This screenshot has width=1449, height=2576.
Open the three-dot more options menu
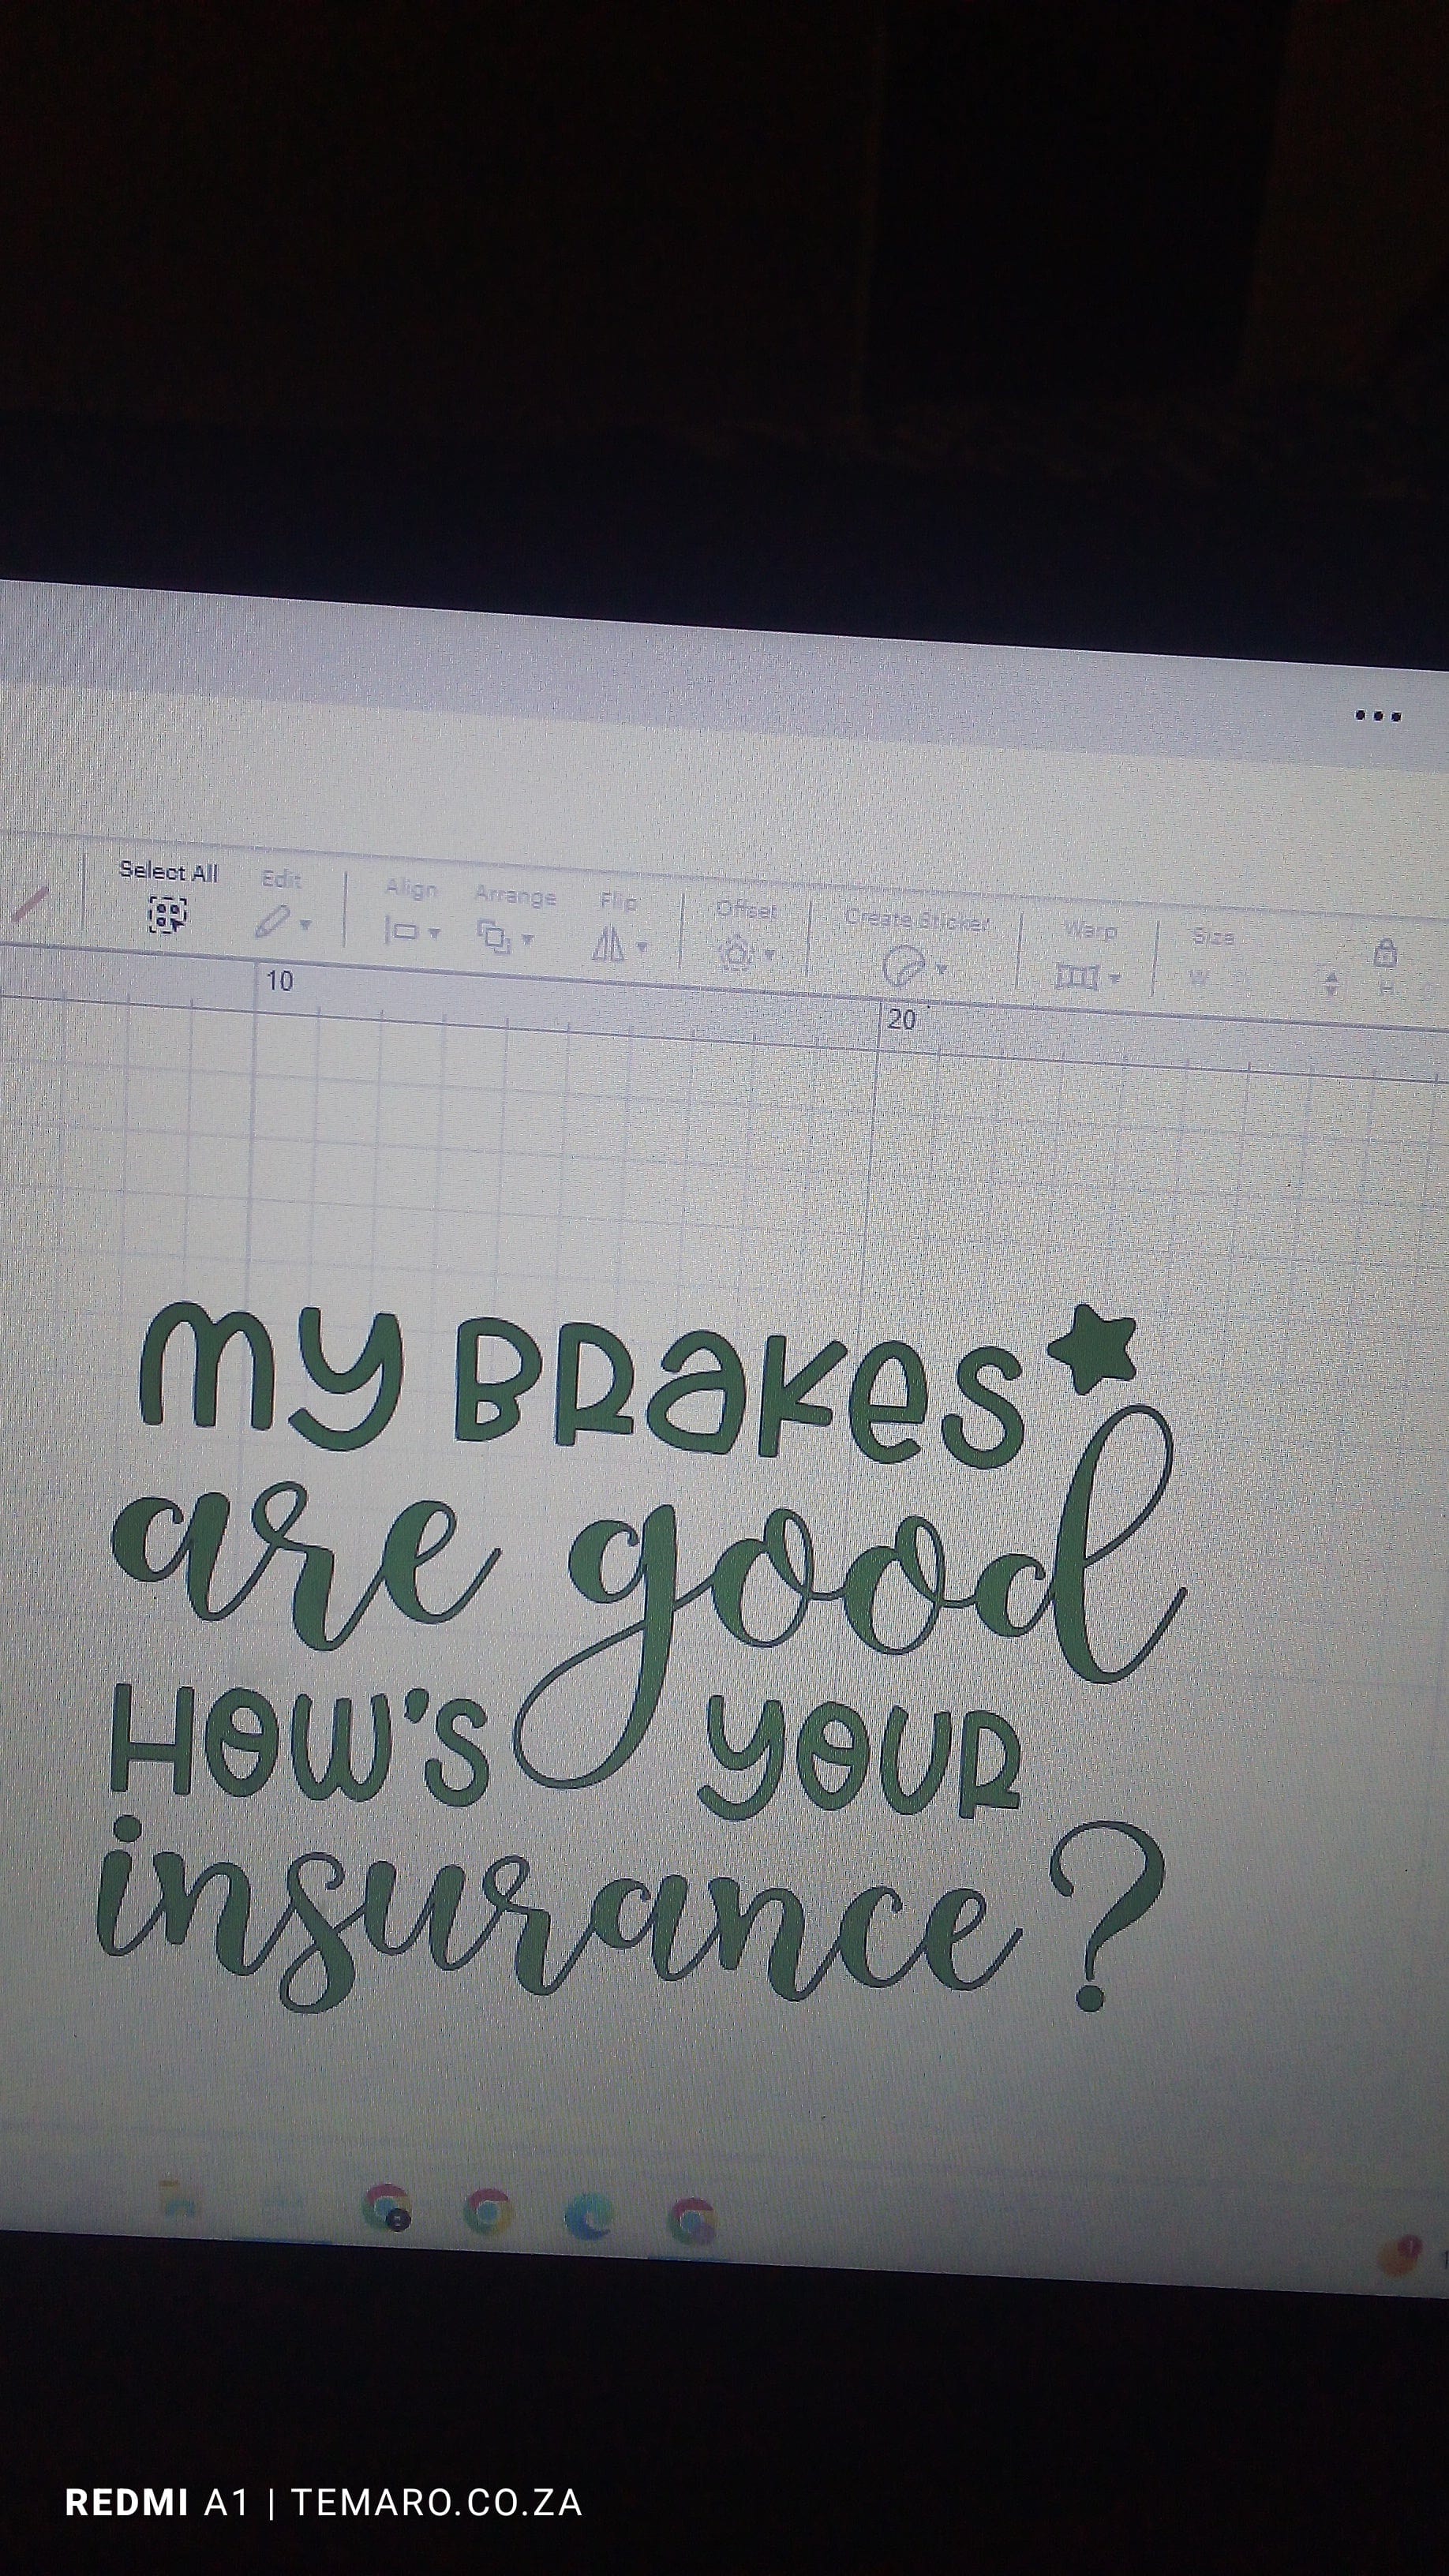[x=1377, y=716]
